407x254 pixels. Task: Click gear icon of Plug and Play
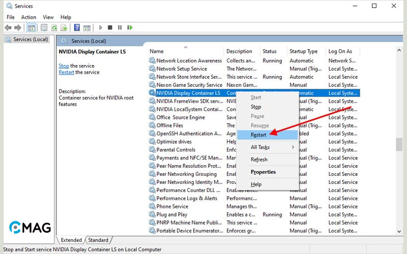[x=152, y=214]
